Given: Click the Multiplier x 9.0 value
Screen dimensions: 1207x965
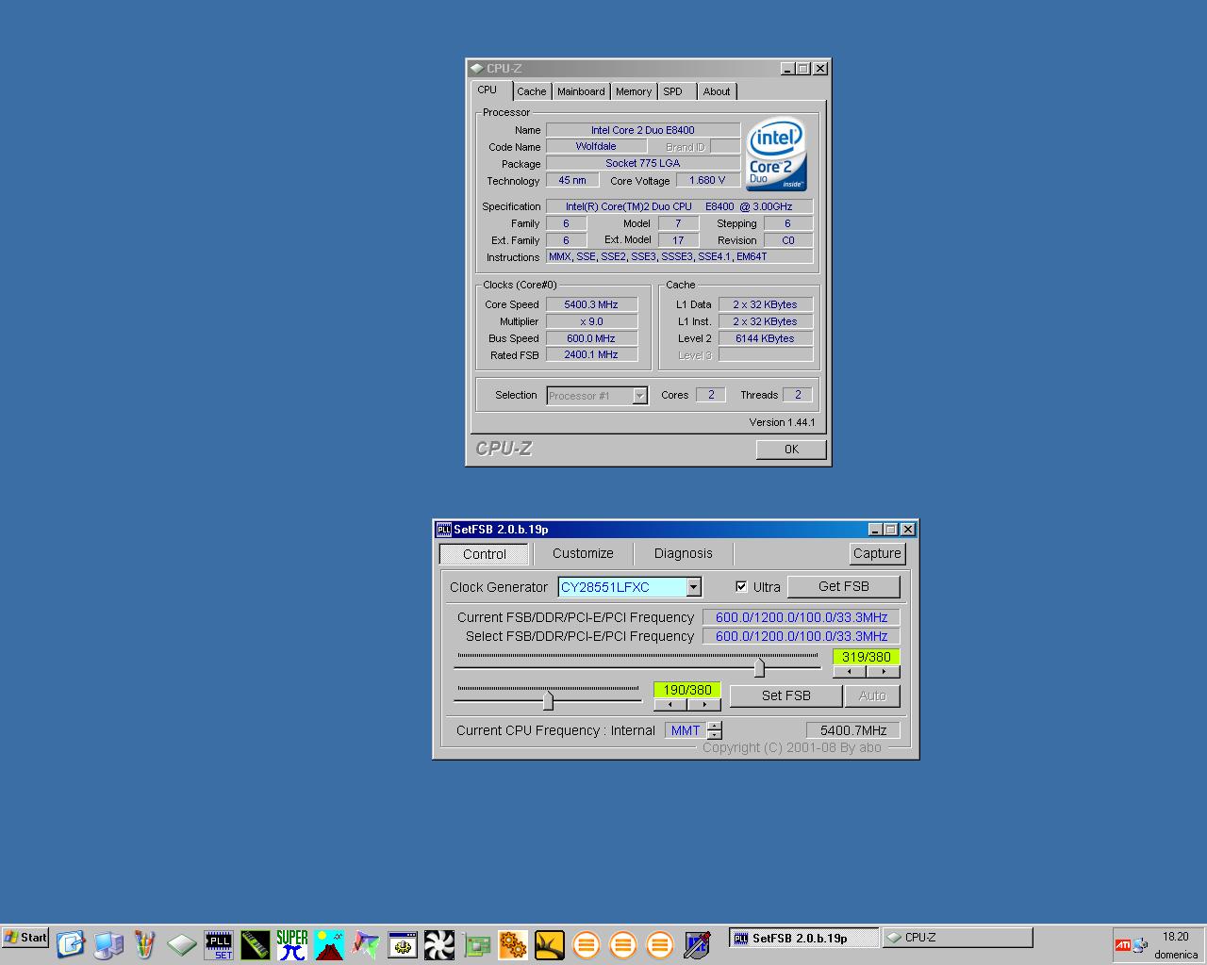Looking at the screenshot, I should [x=591, y=321].
